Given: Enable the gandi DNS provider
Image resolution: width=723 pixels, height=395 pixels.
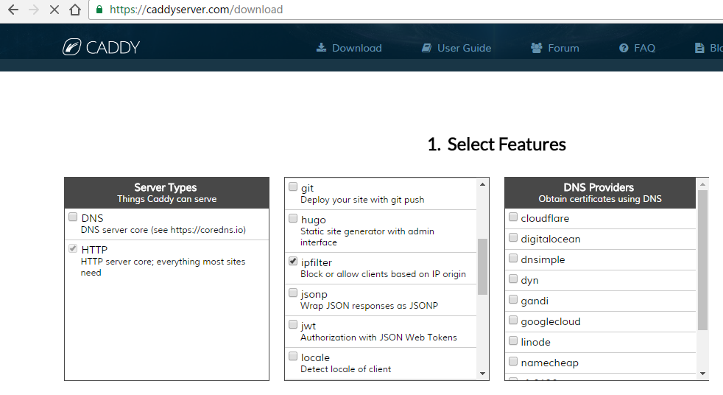Looking at the screenshot, I should [x=512, y=299].
